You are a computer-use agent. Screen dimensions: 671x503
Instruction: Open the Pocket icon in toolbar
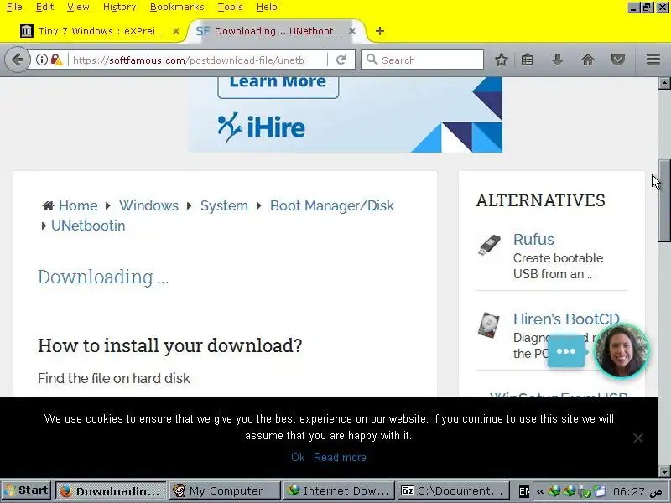coord(618,60)
